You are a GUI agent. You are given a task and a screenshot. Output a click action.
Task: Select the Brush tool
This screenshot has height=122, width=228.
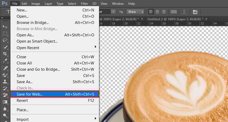pyautogui.click(x=5, y=75)
